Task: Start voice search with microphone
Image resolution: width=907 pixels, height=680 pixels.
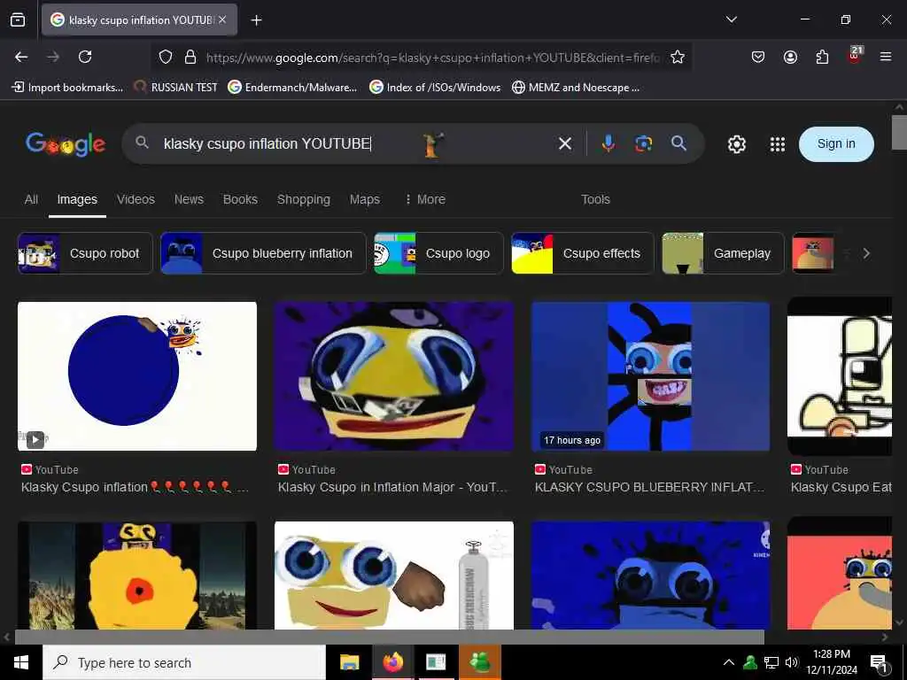Action: [608, 143]
